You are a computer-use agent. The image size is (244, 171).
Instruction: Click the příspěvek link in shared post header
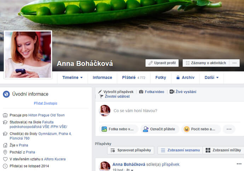[171, 165]
